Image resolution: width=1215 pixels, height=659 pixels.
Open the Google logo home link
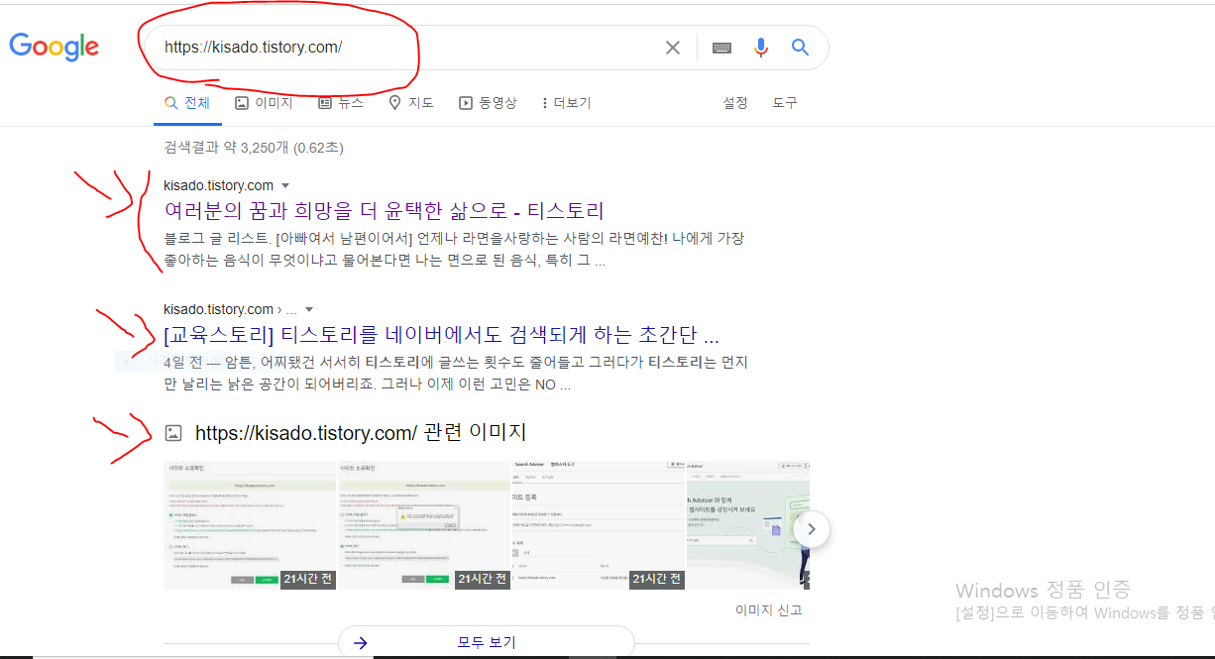coord(55,47)
